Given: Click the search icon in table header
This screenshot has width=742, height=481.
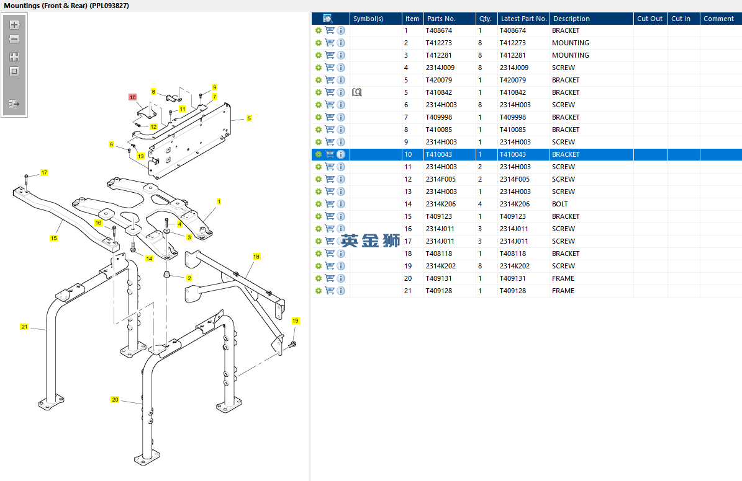Looking at the screenshot, I should coord(328,19).
